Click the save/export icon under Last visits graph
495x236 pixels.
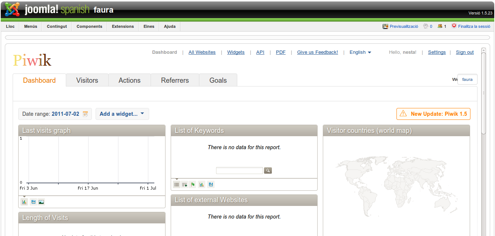[x=33, y=202]
